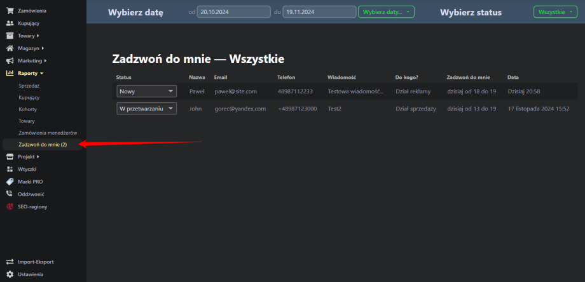Click the shopping cart Zamówienia icon
Image resolution: width=585 pixels, height=282 pixels.
pyautogui.click(x=10, y=11)
